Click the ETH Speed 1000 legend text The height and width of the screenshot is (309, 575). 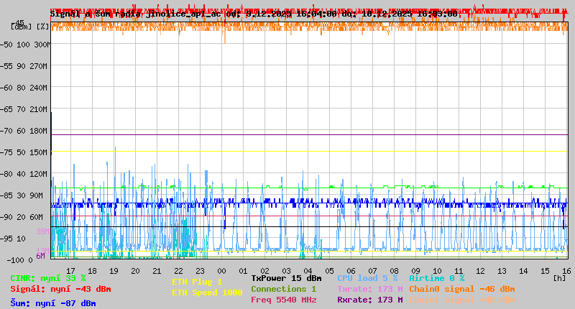tap(207, 292)
